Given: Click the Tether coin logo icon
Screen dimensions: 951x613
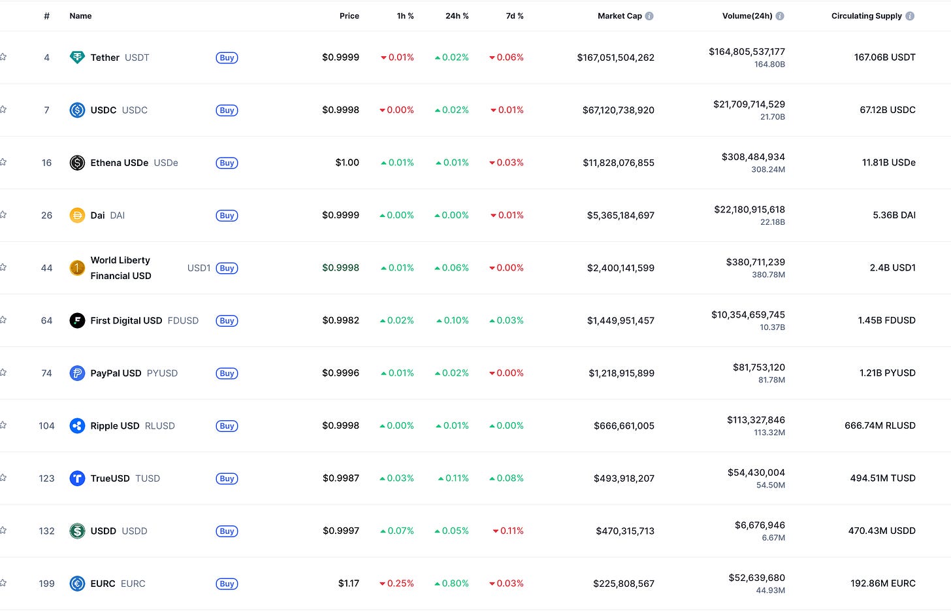Looking at the screenshot, I should click(77, 58).
